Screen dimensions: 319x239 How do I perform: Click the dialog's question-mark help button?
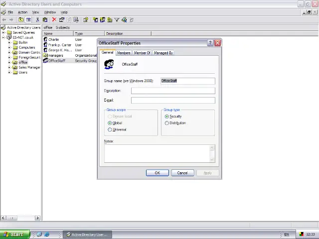[x=210, y=43]
